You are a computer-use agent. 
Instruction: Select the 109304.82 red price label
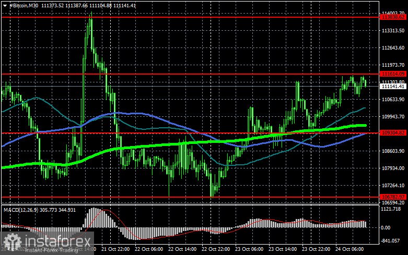pyautogui.click(x=393, y=133)
